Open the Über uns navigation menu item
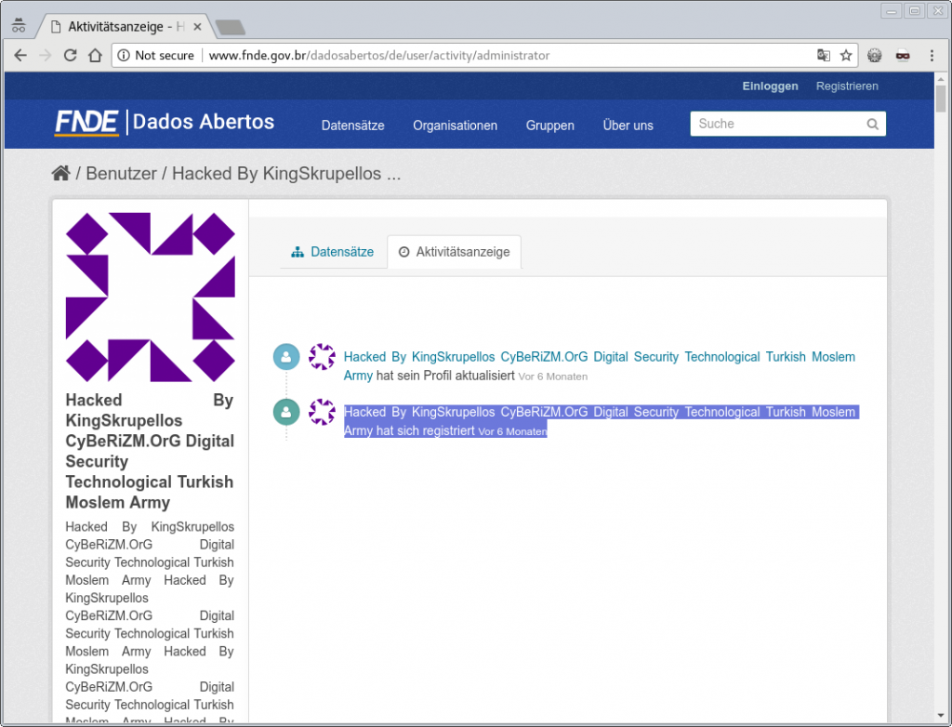Viewport: 952px width, 727px height. click(628, 126)
